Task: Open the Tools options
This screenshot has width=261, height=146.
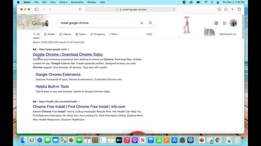Action: pyautogui.click(x=149, y=34)
